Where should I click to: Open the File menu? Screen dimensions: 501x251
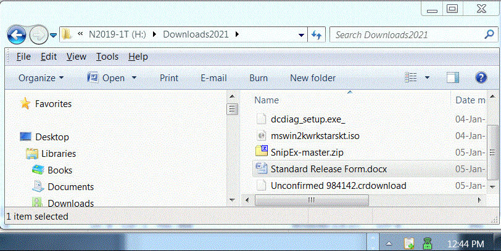[23, 57]
